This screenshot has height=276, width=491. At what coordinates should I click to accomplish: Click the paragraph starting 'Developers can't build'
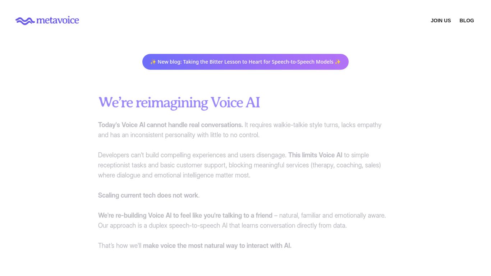[192, 155]
